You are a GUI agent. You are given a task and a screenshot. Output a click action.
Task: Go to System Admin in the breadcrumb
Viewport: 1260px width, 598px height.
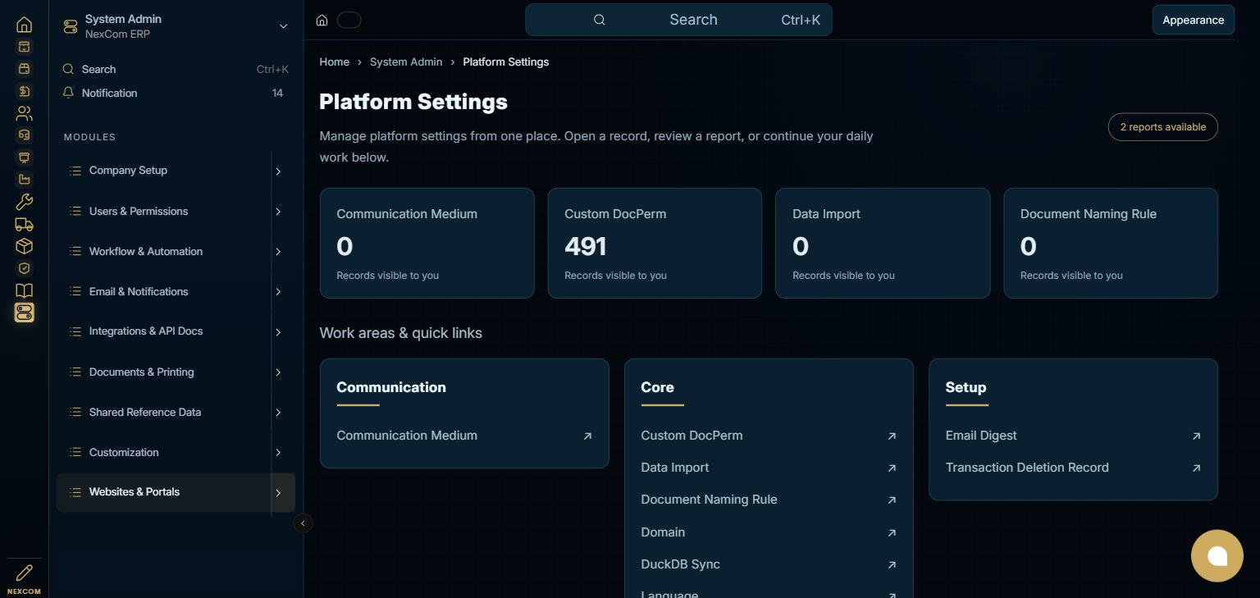pyautogui.click(x=406, y=62)
